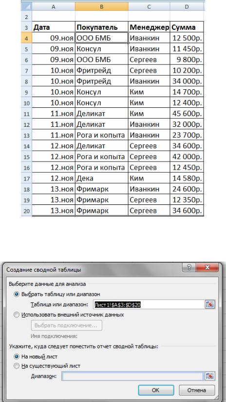The width and height of the screenshot is (226, 402).
Task: Select column D header
Action: [x=187, y=7]
